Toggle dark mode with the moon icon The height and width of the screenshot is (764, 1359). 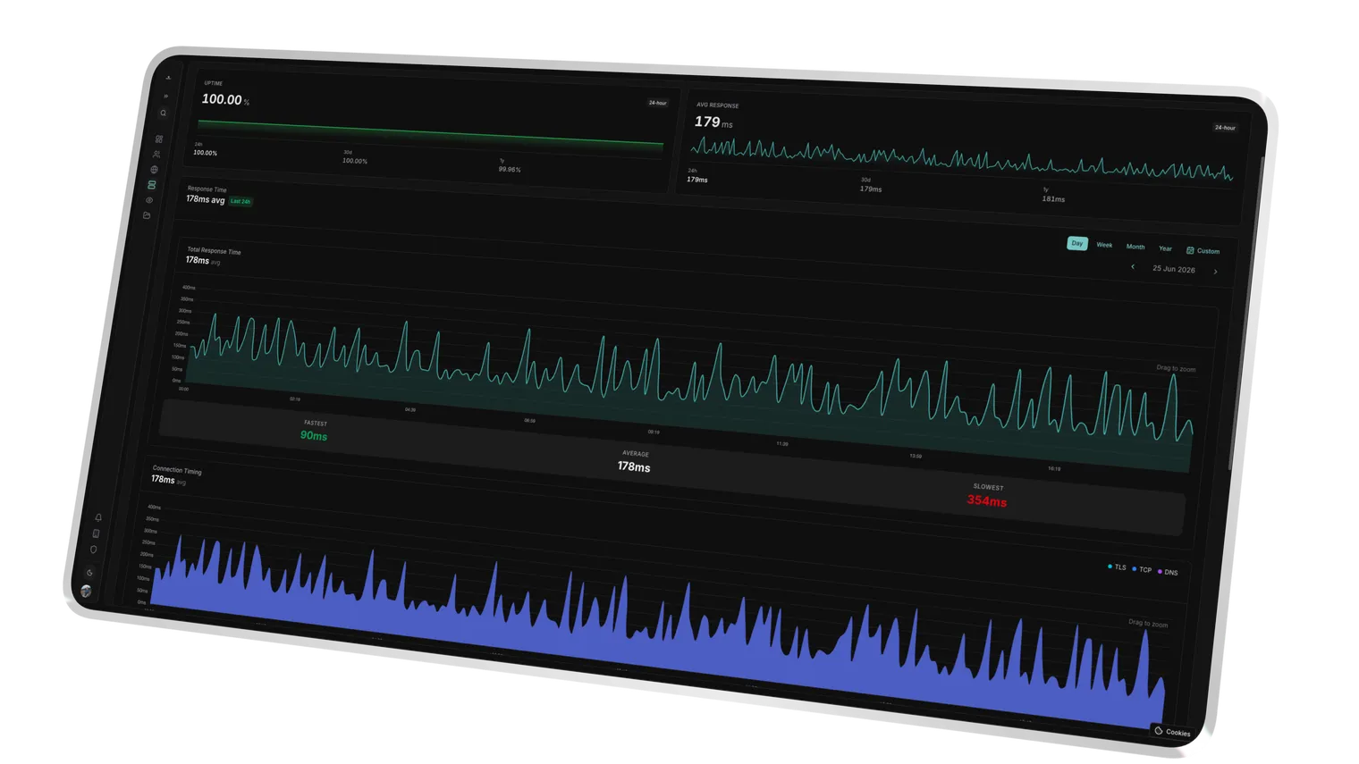click(x=89, y=573)
